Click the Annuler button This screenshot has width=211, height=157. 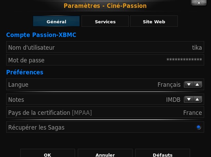[x=105, y=155]
